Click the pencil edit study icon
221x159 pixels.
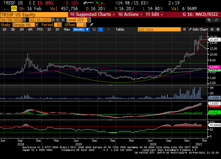point(91,25)
